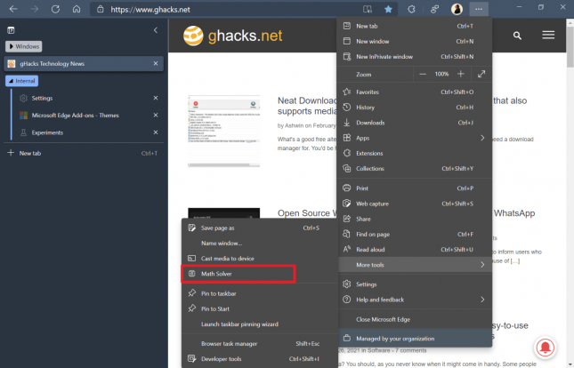This screenshot has width=574, height=368.
Task: Open the profile avatar icon
Action: click(457, 9)
